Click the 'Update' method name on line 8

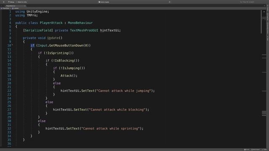pos(53,38)
